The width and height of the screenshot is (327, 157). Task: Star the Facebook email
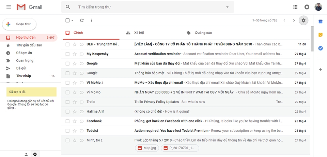(75, 121)
